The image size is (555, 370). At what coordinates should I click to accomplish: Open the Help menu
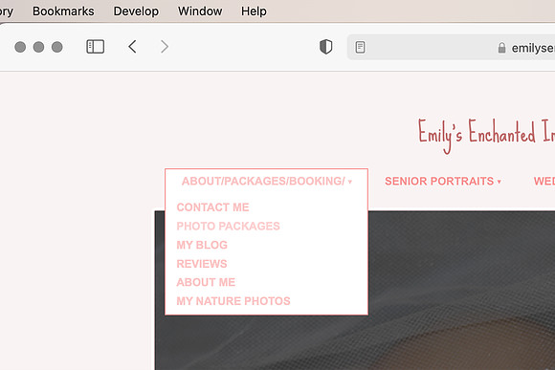(254, 11)
